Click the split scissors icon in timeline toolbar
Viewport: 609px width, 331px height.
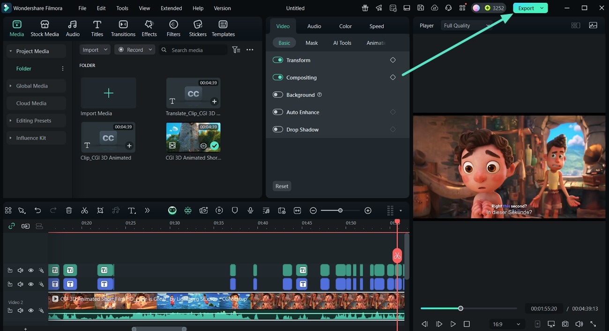84,211
